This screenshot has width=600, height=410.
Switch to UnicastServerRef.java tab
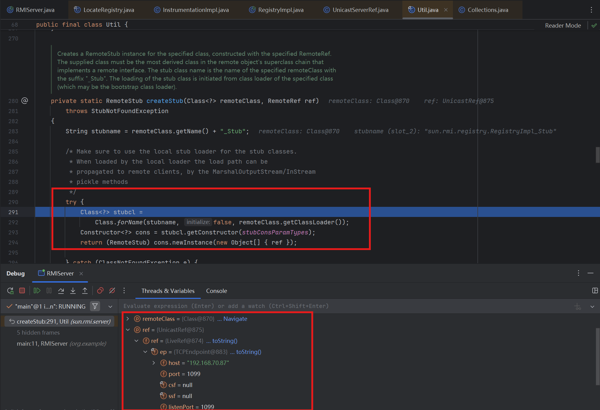pyautogui.click(x=356, y=10)
